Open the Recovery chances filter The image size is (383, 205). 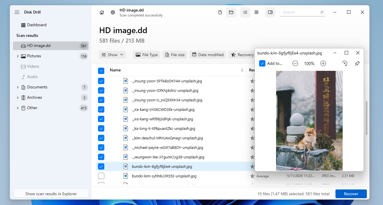click(x=242, y=55)
